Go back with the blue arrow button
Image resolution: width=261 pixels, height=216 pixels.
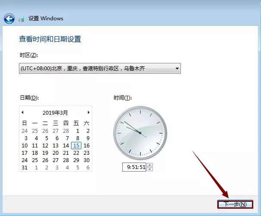(x=9, y=19)
